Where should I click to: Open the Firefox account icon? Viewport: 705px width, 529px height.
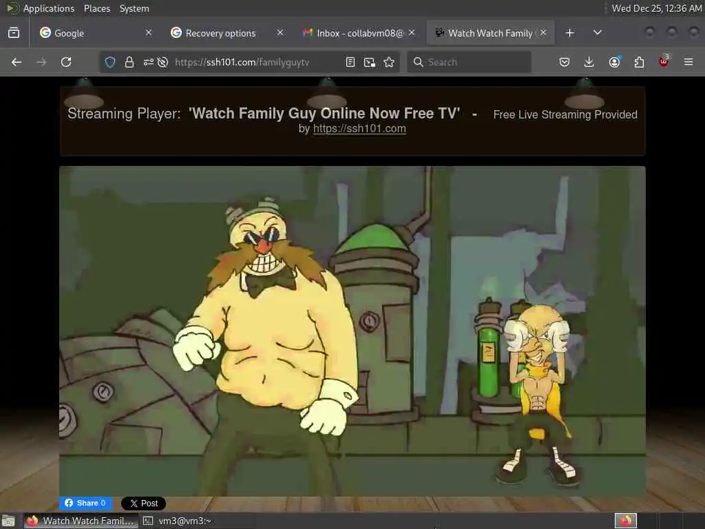pos(614,62)
